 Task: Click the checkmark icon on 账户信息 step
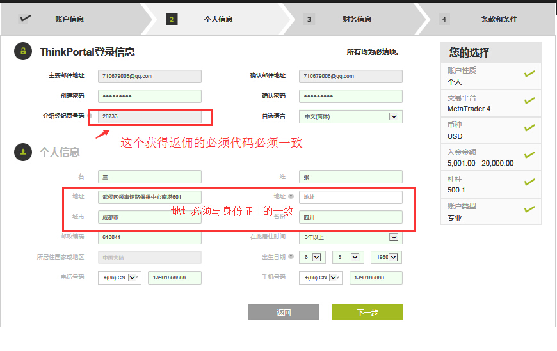pyautogui.click(x=25, y=19)
